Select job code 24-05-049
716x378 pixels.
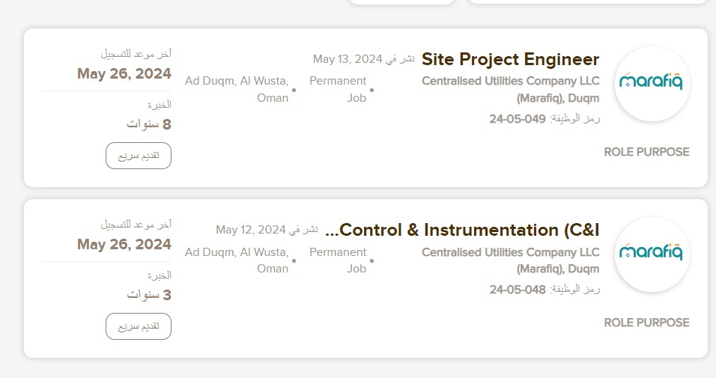(x=518, y=119)
